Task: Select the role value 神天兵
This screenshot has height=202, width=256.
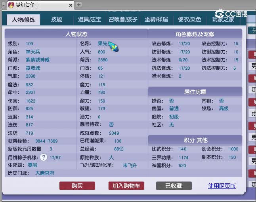Action: click(x=33, y=52)
